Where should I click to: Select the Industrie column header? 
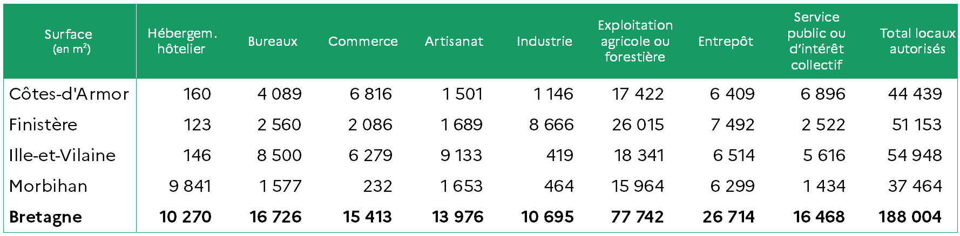[x=544, y=41]
